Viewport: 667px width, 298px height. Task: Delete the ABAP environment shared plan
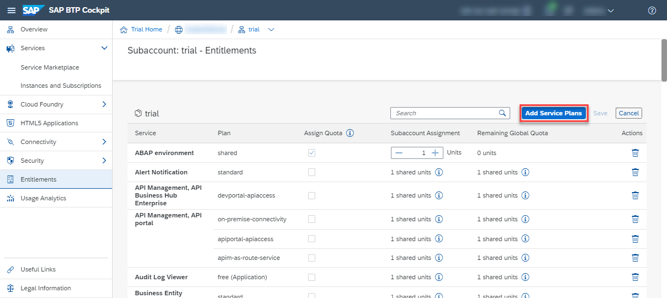635,153
